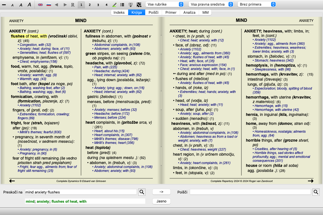Click the lightbulb icon in toolbar
This screenshot has height=215, width=323.
point(130,5)
